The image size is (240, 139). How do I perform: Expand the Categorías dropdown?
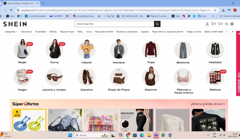click(x=11, y=32)
